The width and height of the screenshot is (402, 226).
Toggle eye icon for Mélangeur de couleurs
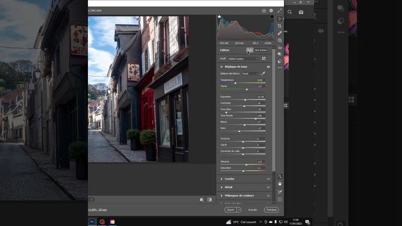[x=268, y=196]
